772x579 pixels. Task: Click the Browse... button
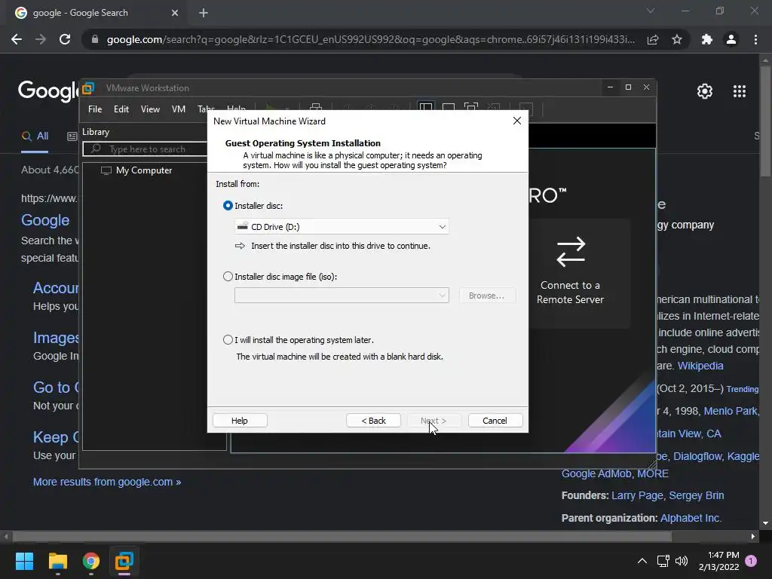[x=486, y=296]
